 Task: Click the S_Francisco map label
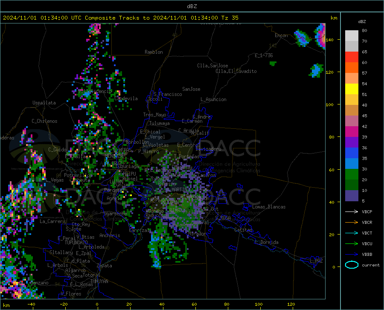click(168, 94)
